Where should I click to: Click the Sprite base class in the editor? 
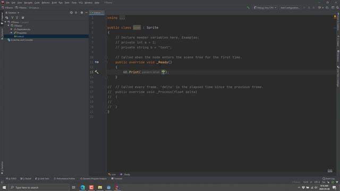pos(152,28)
